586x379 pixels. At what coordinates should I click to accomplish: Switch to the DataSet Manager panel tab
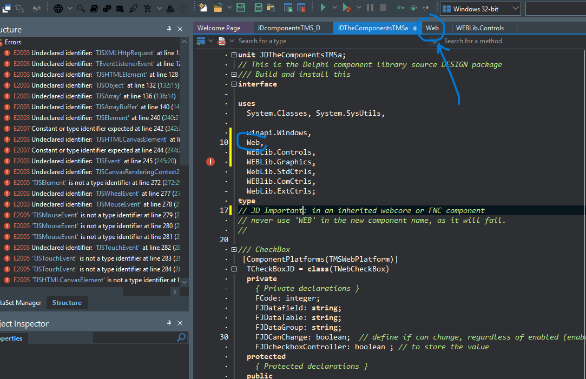tap(21, 303)
